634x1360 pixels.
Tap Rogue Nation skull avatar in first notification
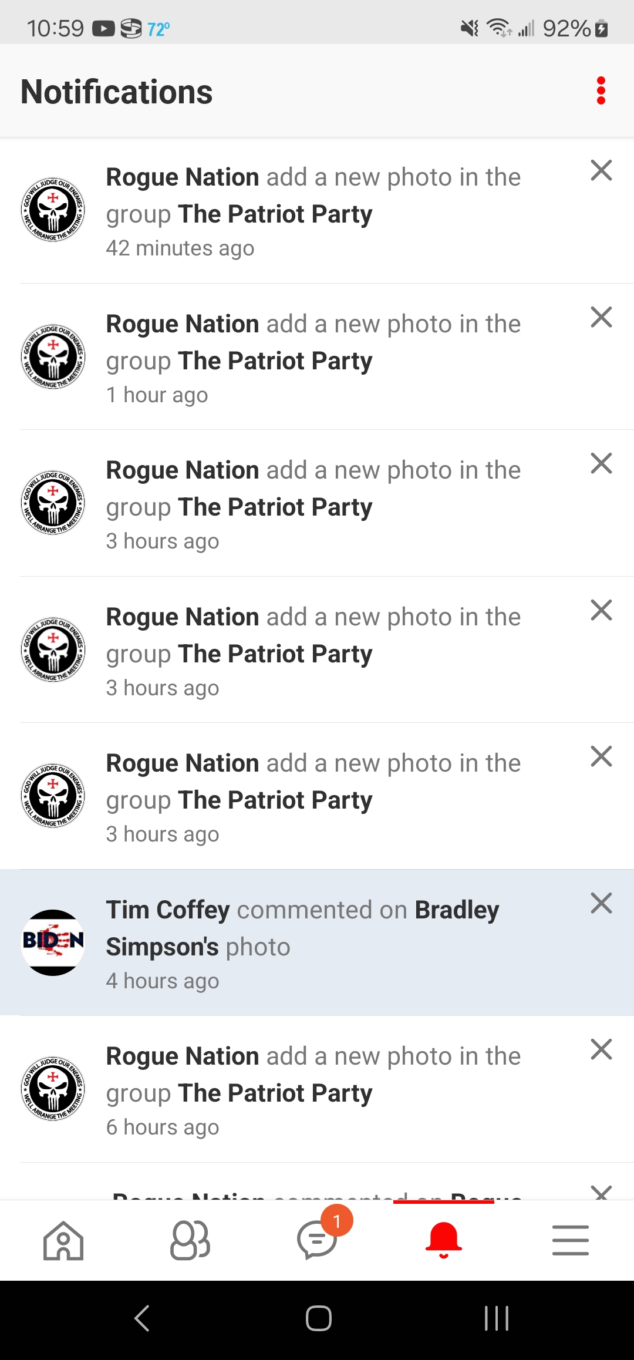[53, 210]
